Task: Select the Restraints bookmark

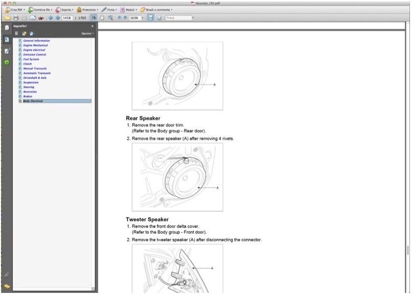Action: point(30,92)
